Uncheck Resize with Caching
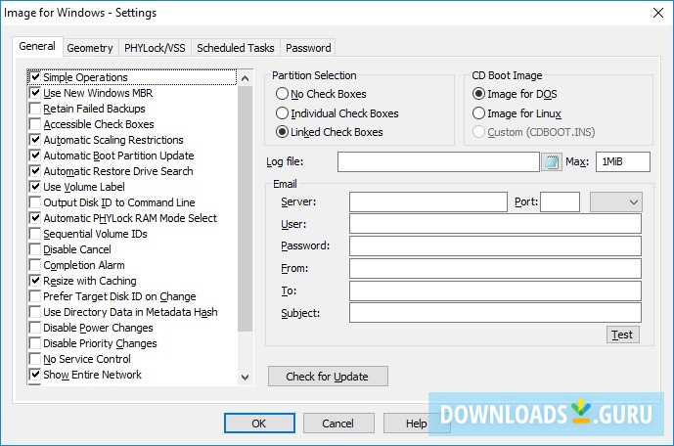 [35, 281]
